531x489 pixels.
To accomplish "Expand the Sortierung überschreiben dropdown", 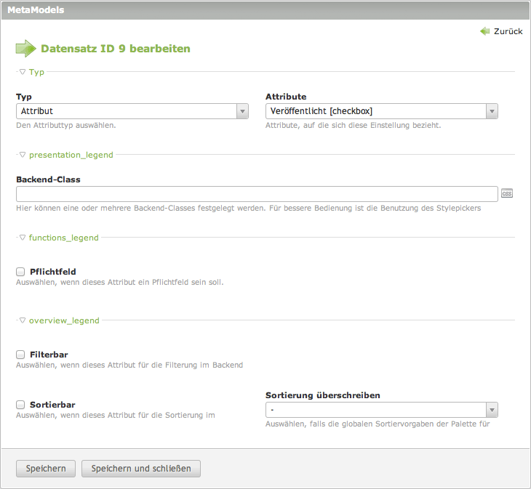I will pyautogui.click(x=381, y=410).
